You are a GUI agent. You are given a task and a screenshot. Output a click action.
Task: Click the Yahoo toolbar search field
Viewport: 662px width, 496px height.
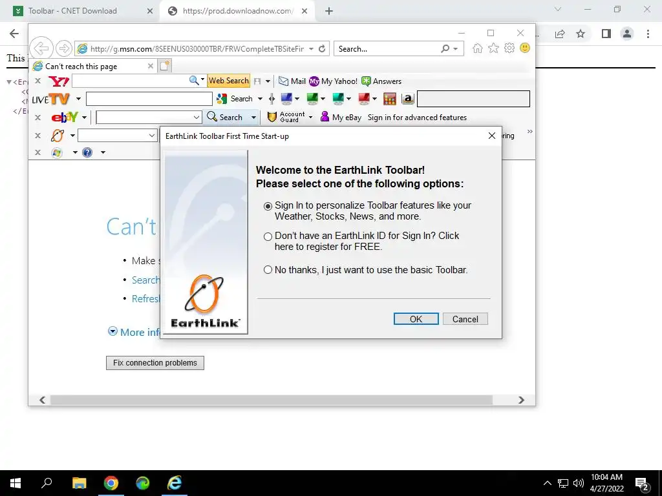[x=130, y=81]
